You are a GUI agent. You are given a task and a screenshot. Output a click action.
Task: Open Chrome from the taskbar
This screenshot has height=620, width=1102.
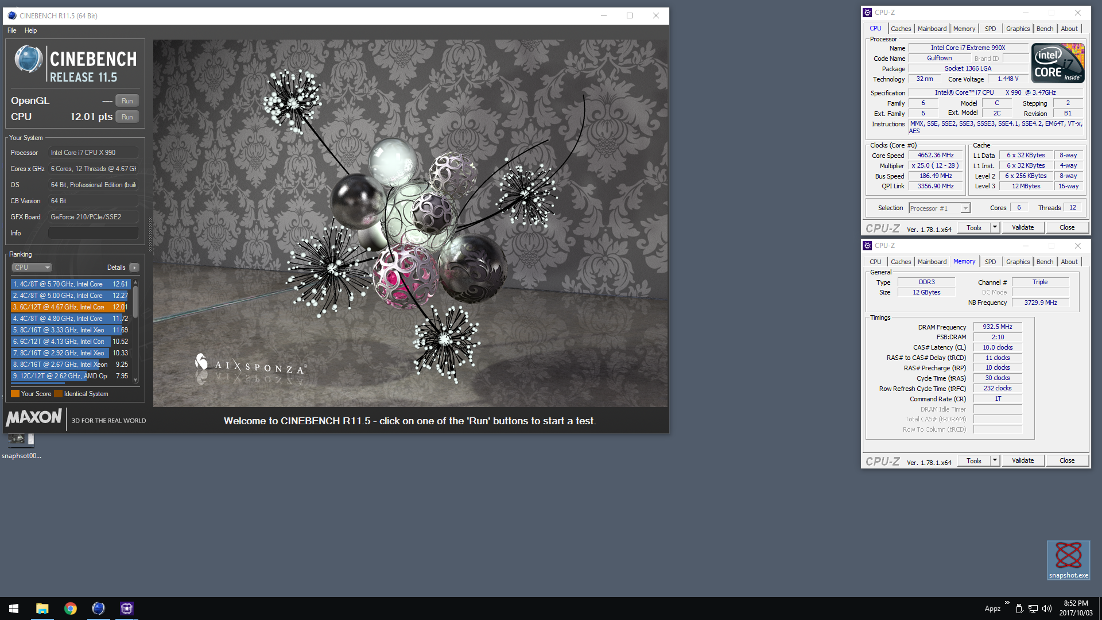tap(70, 609)
